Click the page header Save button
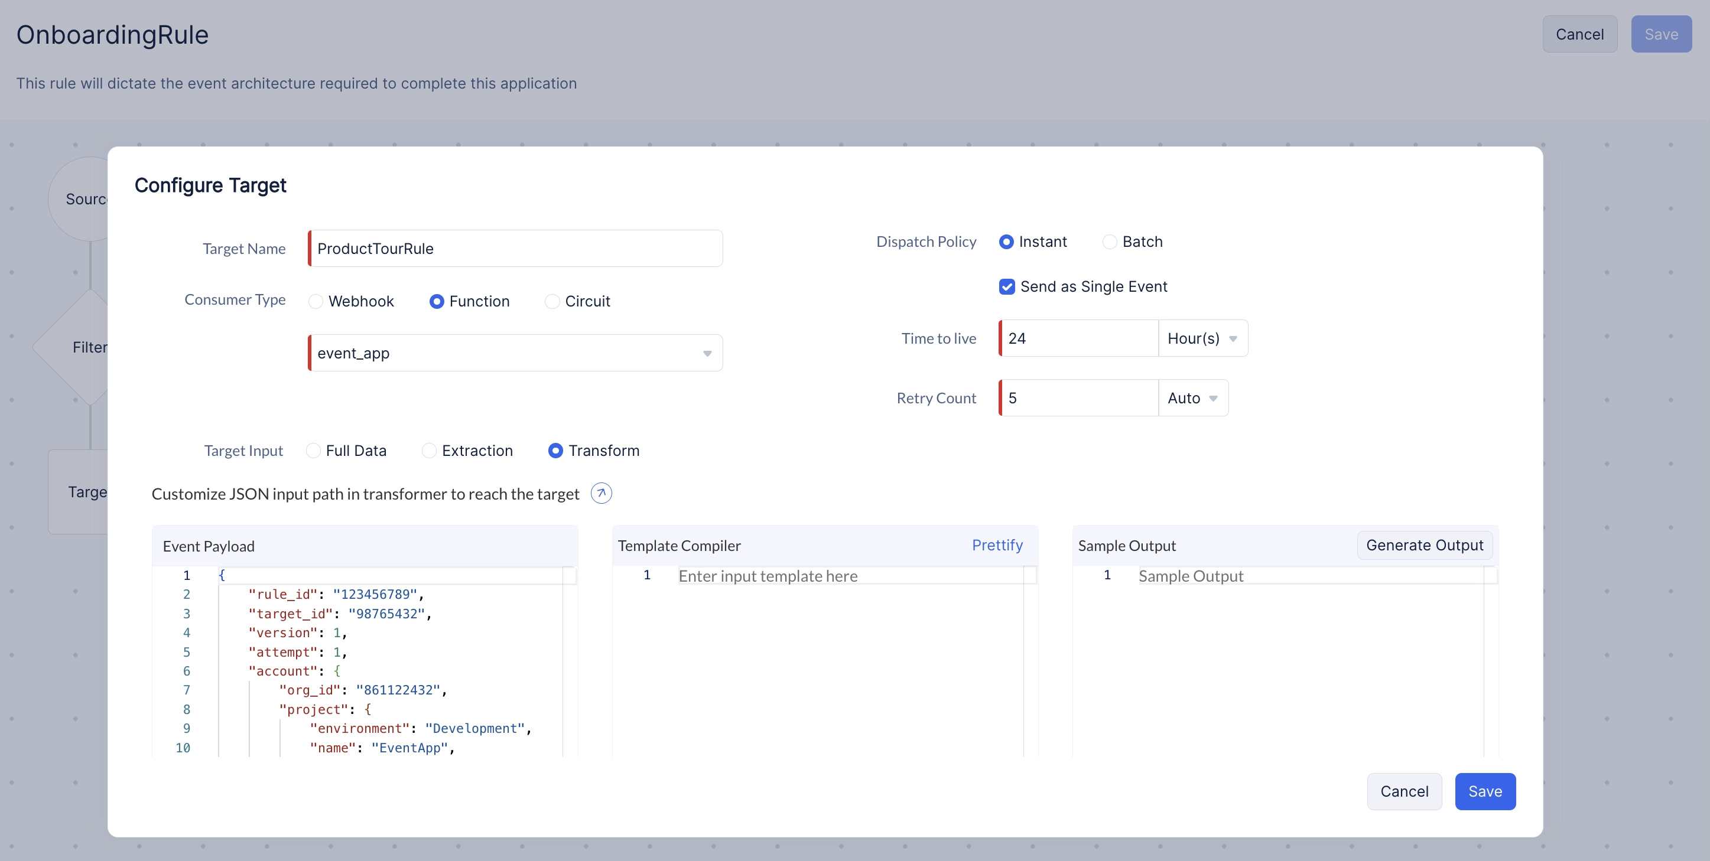1710x861 pixels. coord(1661,34)
